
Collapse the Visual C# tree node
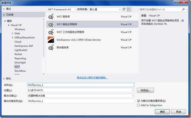8,25
